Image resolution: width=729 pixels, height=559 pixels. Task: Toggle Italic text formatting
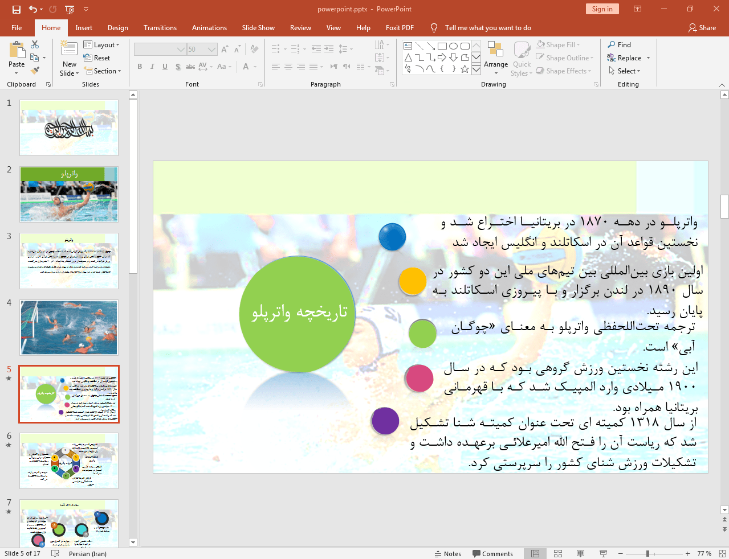tap(152, 67)
